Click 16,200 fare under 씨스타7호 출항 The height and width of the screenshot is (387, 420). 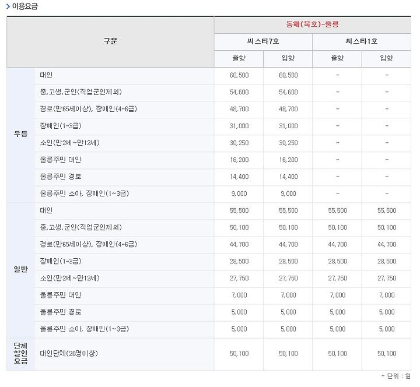click(x=239, y=160)
